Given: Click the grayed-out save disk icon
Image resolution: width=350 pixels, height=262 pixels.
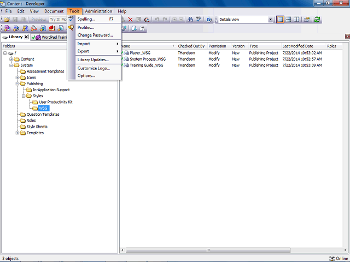Looking at the screenshot, I should (x=15, y=20).
